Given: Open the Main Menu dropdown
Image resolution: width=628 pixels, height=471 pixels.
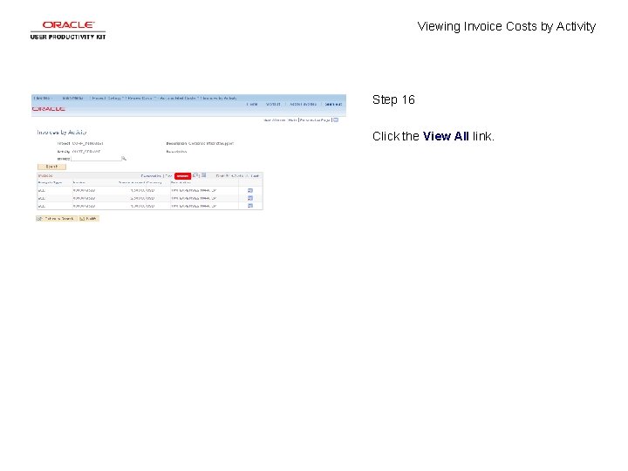Looking at the screenshot, I should pyautogui.click(x=73, y=98).
